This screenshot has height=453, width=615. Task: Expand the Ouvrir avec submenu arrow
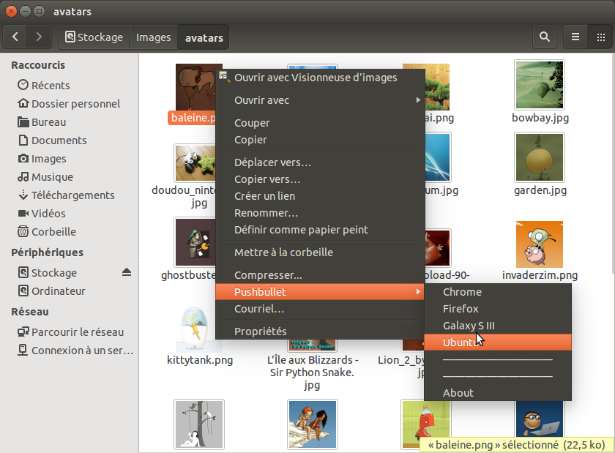point(418,100)
